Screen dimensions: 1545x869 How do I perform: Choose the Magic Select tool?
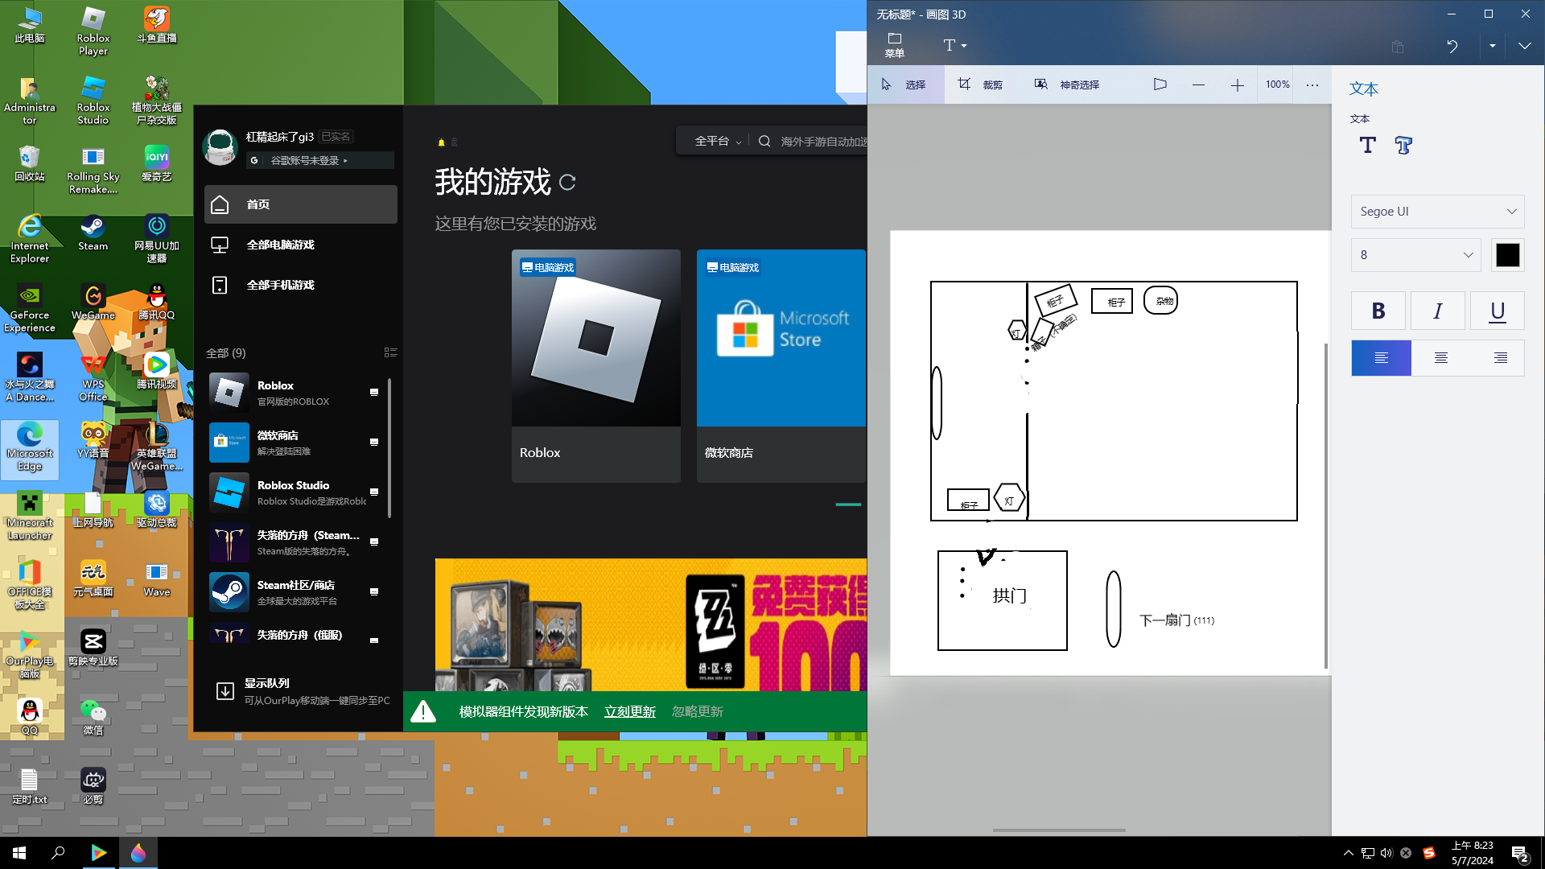coord(1066,84)
